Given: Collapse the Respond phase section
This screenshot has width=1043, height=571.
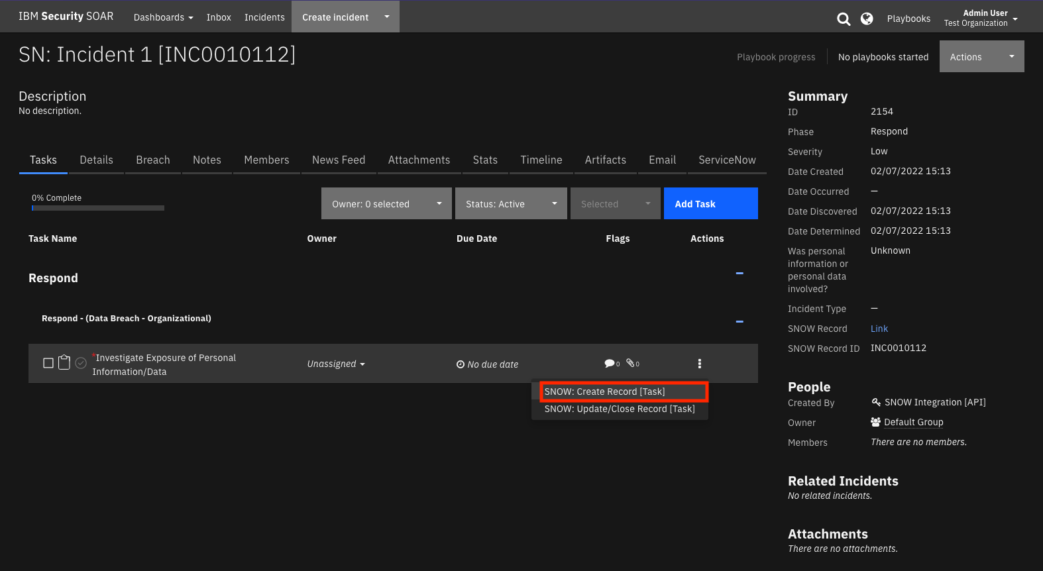Looking at the screenshot, I should [x=740, y=273].
